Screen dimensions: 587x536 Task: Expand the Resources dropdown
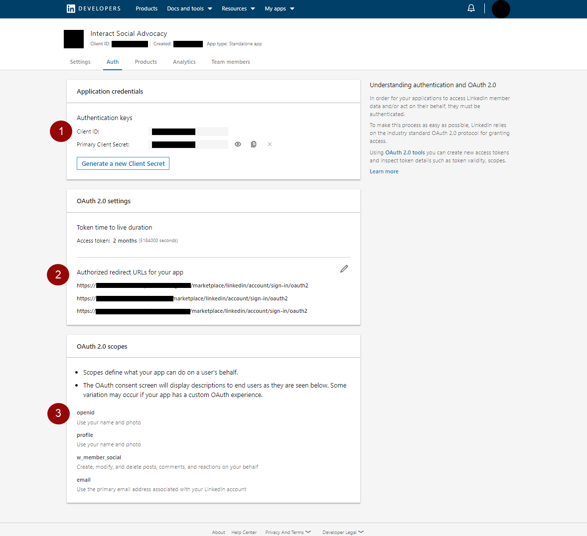(238, 8)
